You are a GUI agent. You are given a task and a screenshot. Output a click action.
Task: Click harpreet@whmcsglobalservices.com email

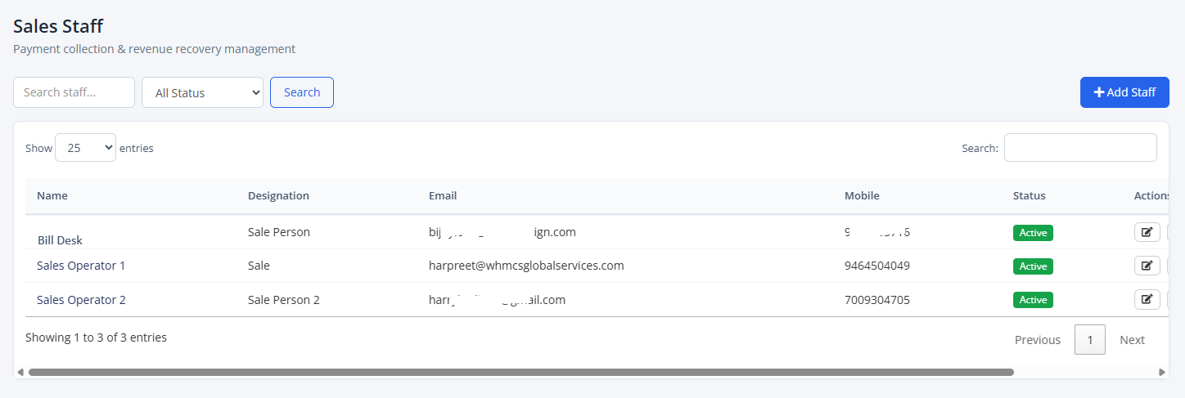[x=526, y=266]
